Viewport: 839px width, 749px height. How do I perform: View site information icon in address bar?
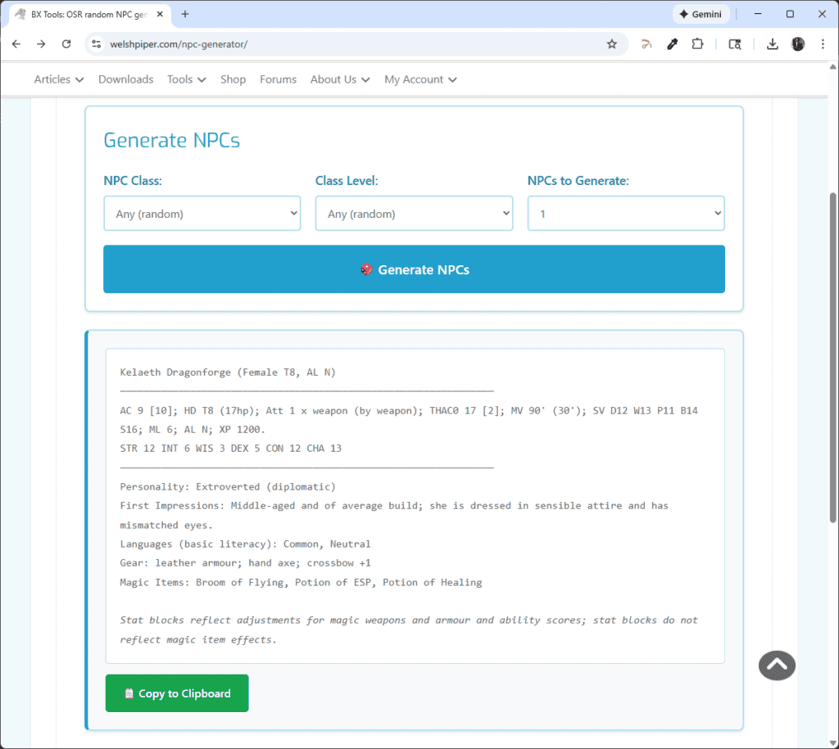point(97,44)
